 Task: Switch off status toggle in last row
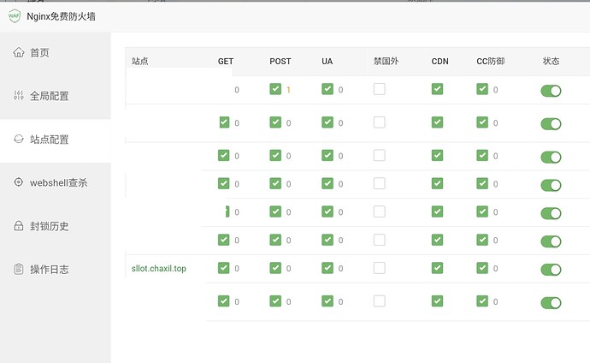(551, 302)
